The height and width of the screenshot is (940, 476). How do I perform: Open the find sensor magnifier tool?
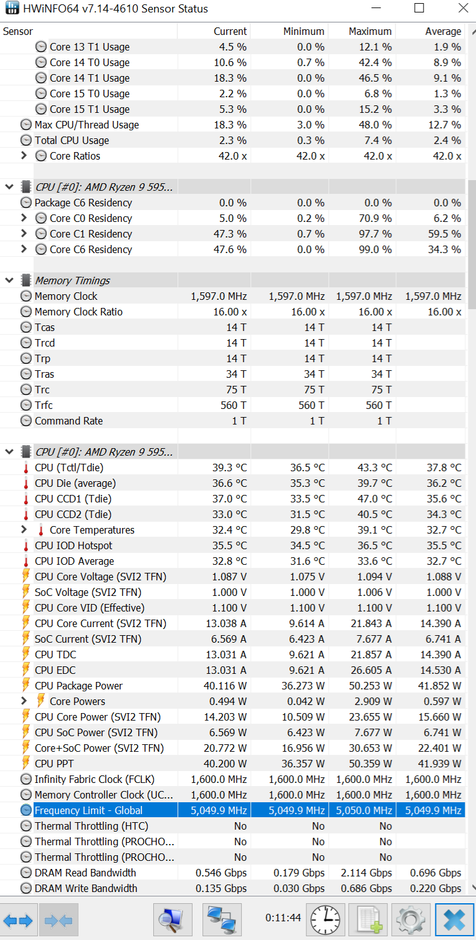(x=173, y=919)
